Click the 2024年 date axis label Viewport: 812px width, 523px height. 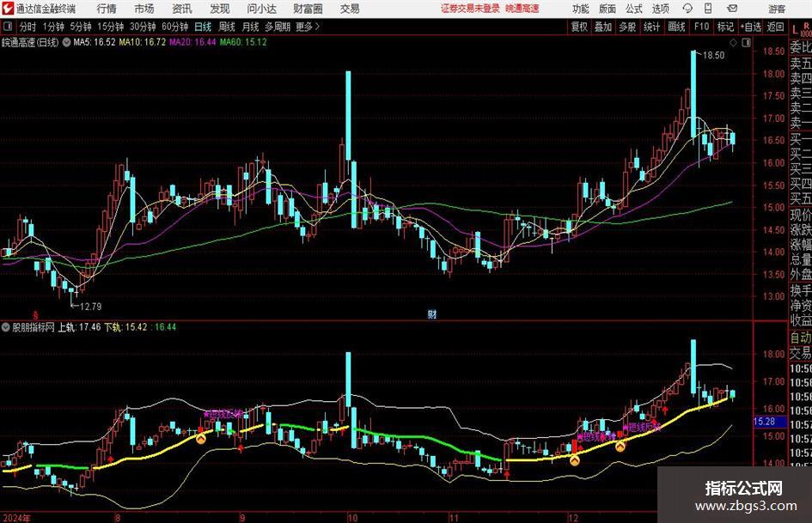tap(15, 518)
